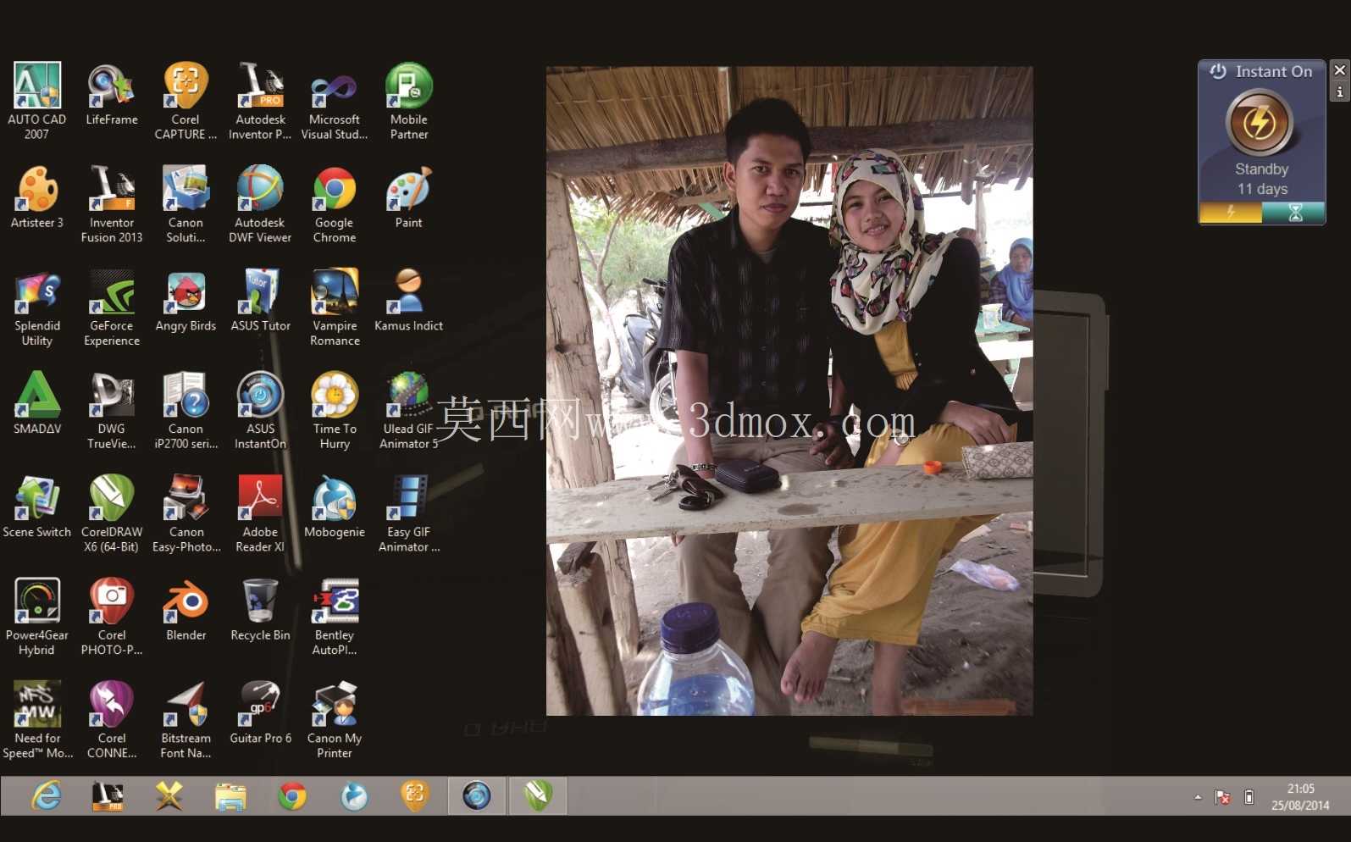Switch to ASUS InstantOn taskbar window

[x=477, y=796]
